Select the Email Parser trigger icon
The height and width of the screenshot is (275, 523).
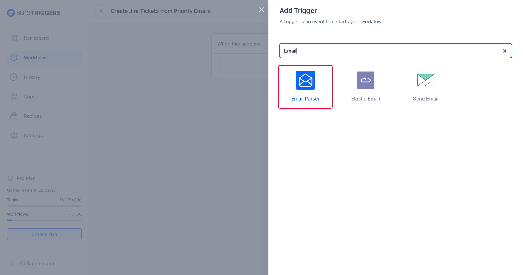tap(305, 80)
